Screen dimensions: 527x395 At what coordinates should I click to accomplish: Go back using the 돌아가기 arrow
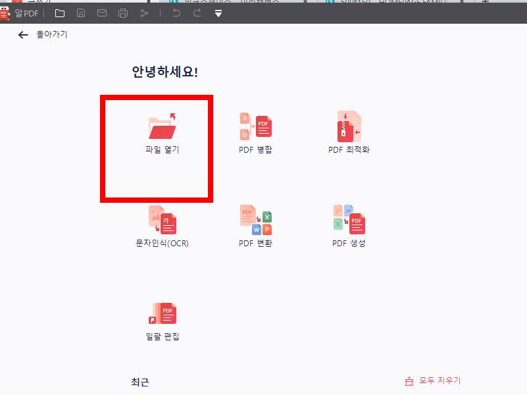(23, 35)
